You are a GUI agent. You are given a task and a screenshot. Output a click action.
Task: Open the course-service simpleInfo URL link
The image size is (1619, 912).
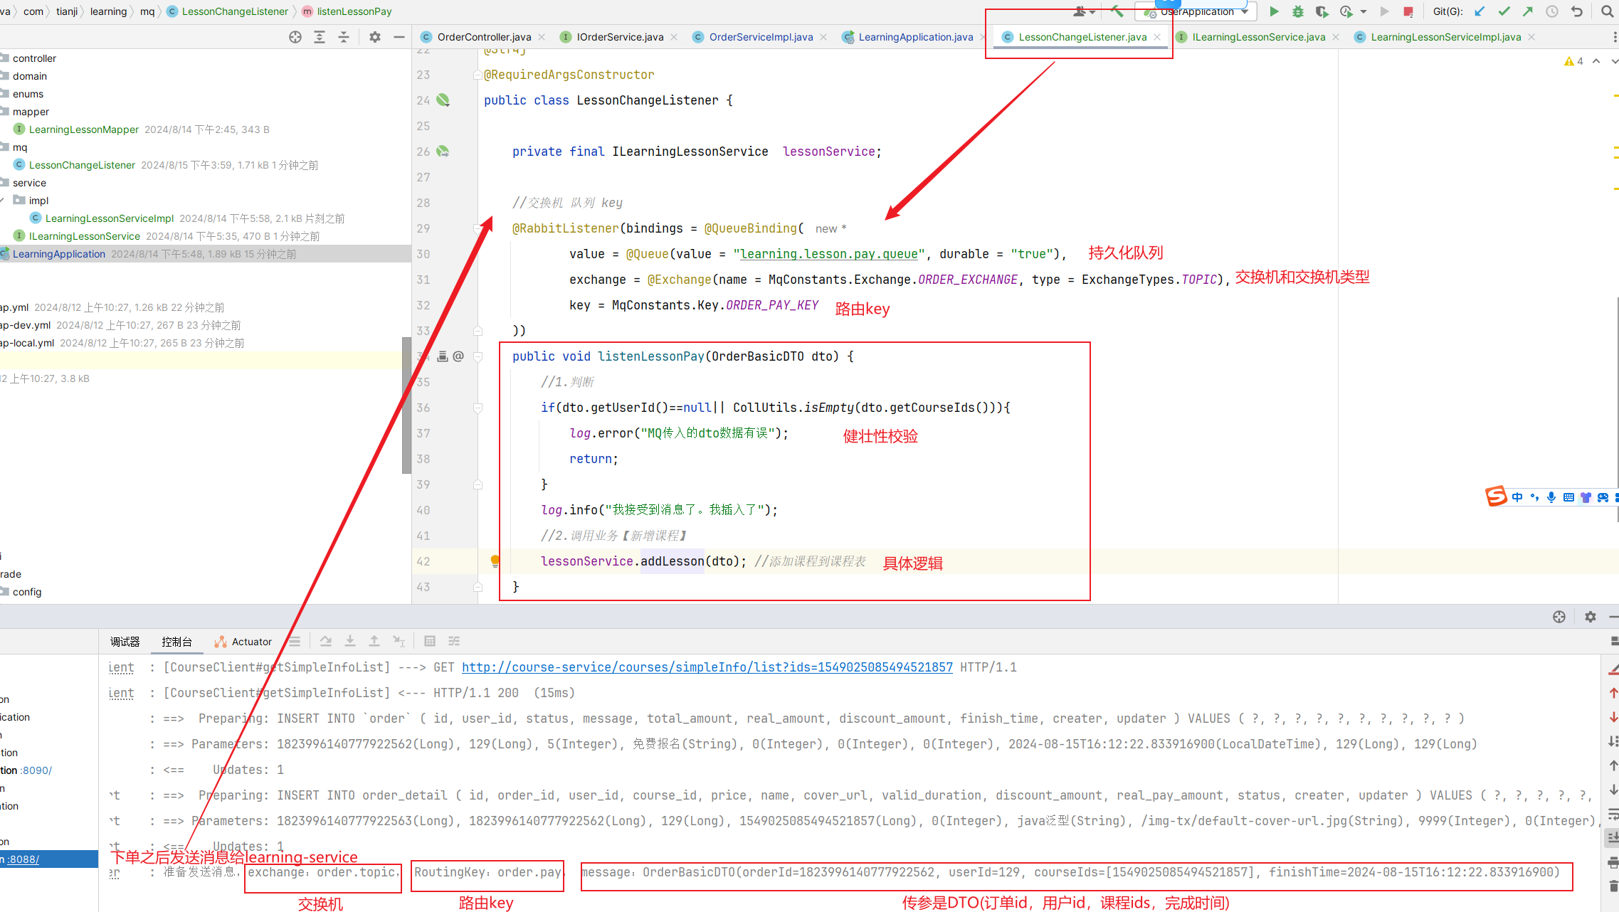pos(707,667)
